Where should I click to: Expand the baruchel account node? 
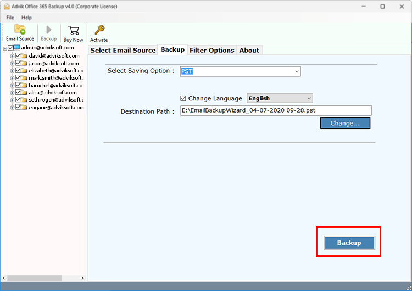[x=12, y=86]
